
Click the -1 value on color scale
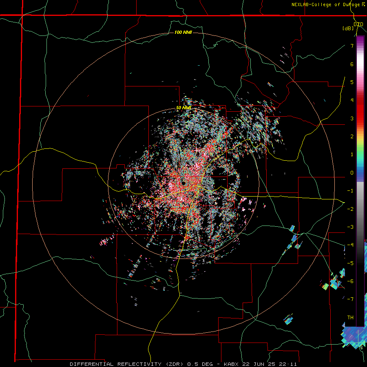coord(350,191)
